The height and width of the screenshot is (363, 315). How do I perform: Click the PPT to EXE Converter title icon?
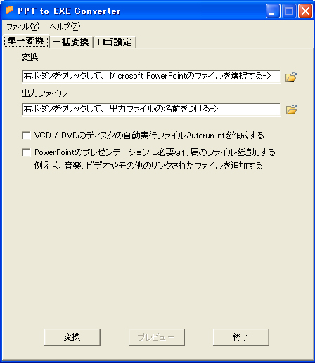pyautogui.click(x=9, y=11)
